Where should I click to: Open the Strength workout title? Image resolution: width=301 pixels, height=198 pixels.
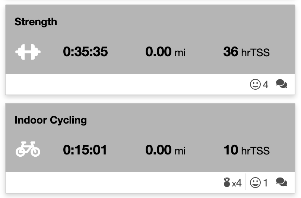point(36,22)
